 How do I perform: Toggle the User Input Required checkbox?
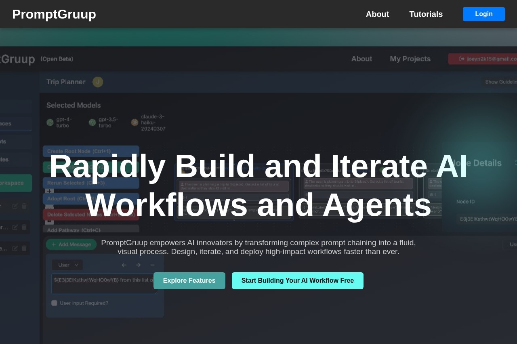(x=54, y=303)
